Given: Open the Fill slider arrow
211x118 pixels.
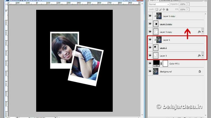Looking at the screenshot, I should [188, 9].
